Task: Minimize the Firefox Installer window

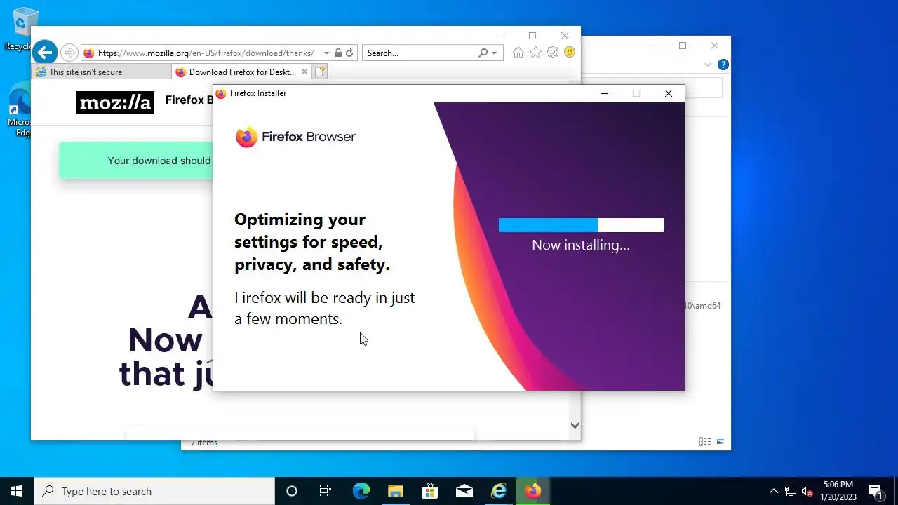Action: pyautogui.click(x=604, y=93)
